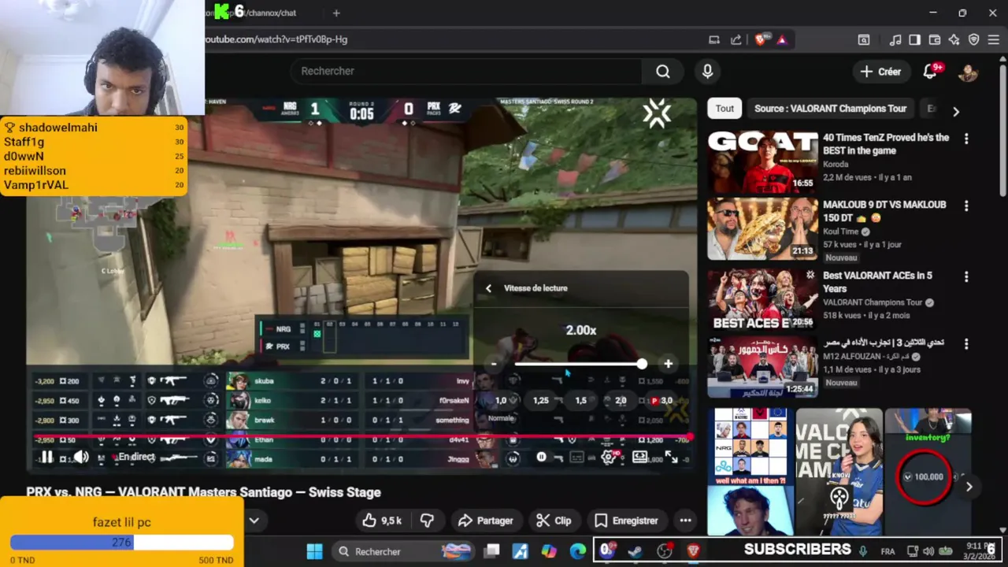This screenshot has width=1008, height=567.
Task: Click the playback speed slider handle
Action: [642, 364]
